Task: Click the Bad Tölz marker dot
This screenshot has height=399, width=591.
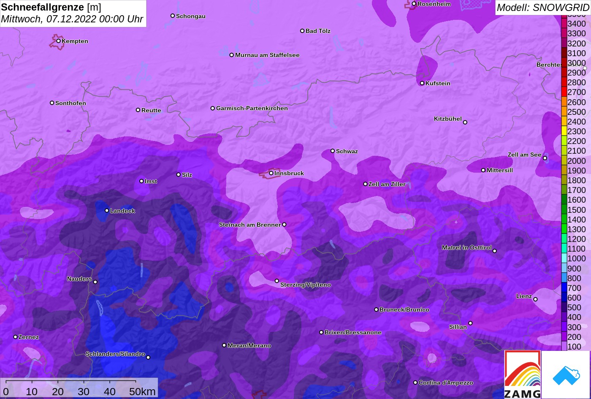Action: (302, 31)
